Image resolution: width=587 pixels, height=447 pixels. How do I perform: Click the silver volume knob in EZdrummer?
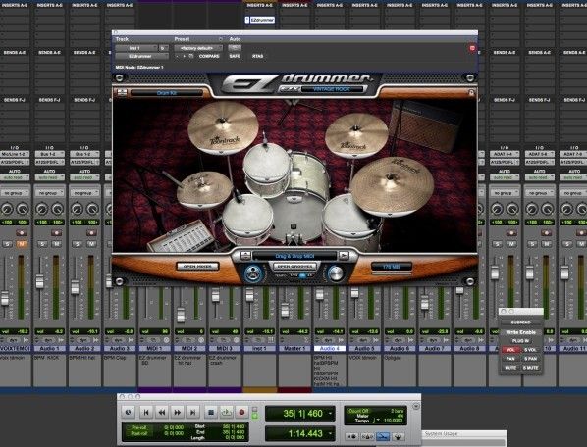pos(336,273)
